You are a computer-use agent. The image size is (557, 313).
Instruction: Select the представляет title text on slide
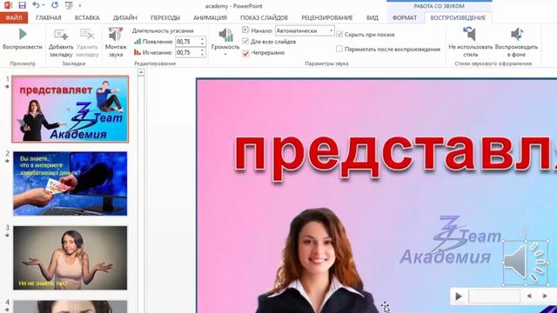[395, 157]
